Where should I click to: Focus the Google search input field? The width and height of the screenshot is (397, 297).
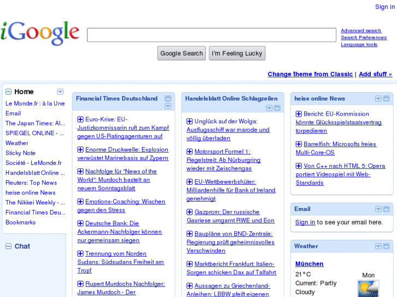[211, 35]
